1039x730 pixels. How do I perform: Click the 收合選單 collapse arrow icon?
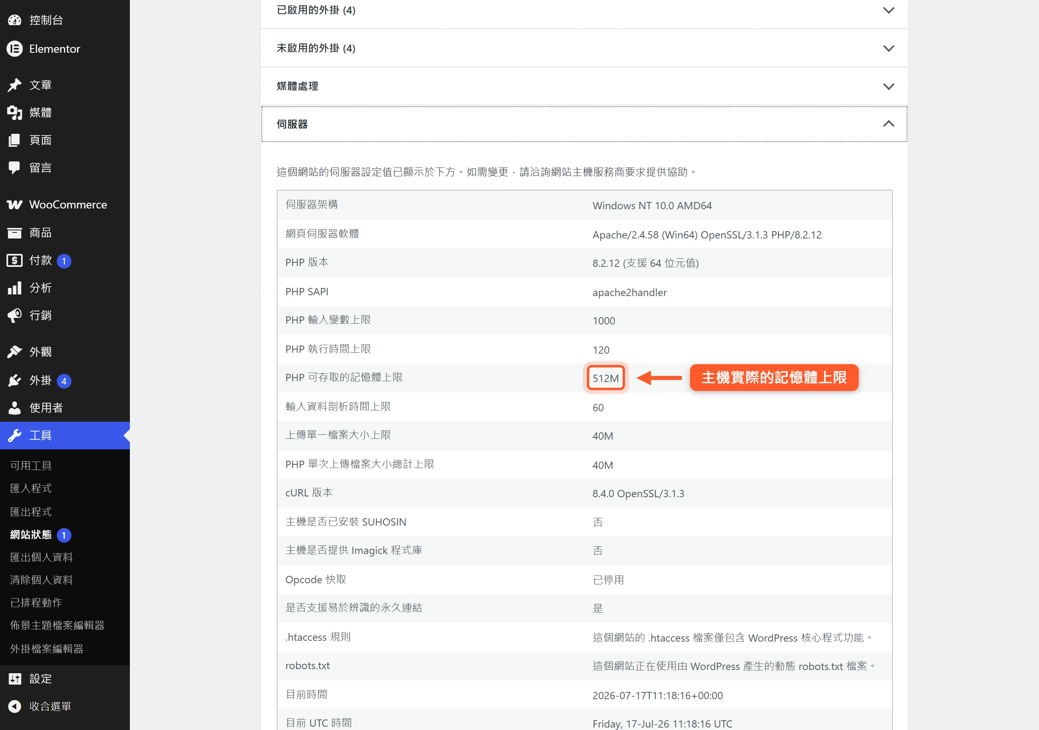pos(15,706)
